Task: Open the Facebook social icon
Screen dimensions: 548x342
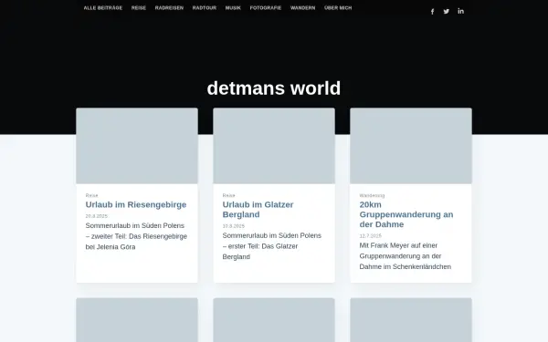Action: point(432,12)
